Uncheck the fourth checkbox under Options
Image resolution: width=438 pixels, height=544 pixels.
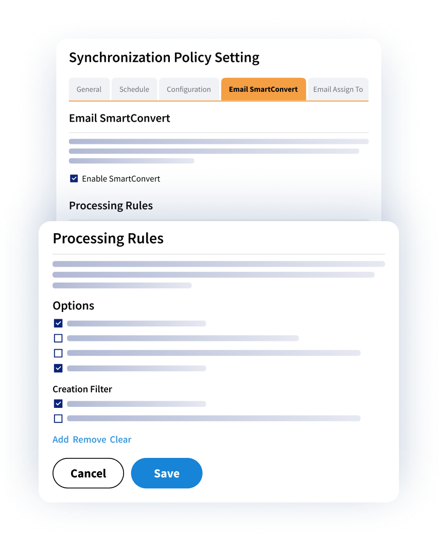click(58, 368)
